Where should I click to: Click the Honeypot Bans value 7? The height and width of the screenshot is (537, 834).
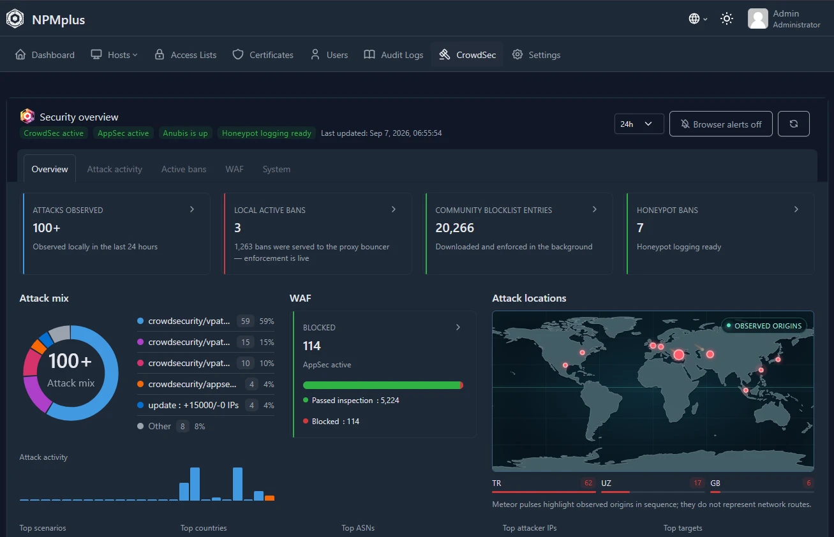point(640,228)
